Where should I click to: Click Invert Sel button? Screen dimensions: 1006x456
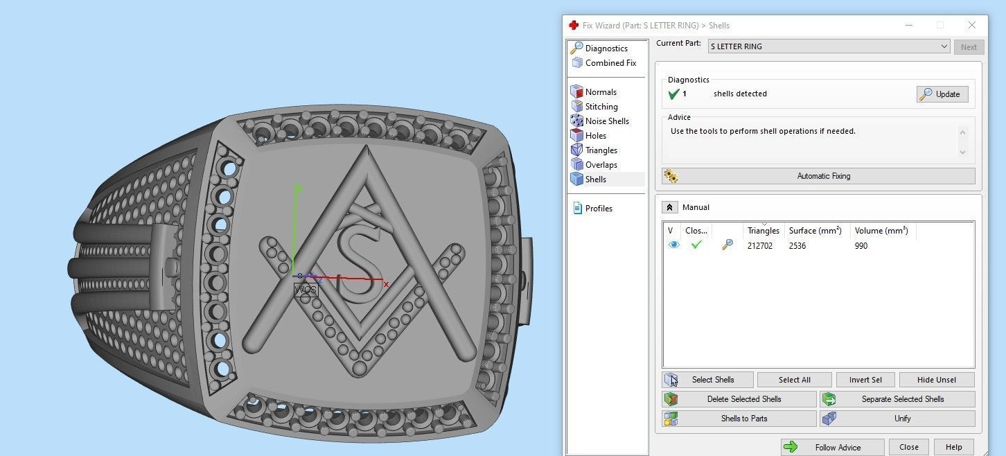[x=865, y=380]
